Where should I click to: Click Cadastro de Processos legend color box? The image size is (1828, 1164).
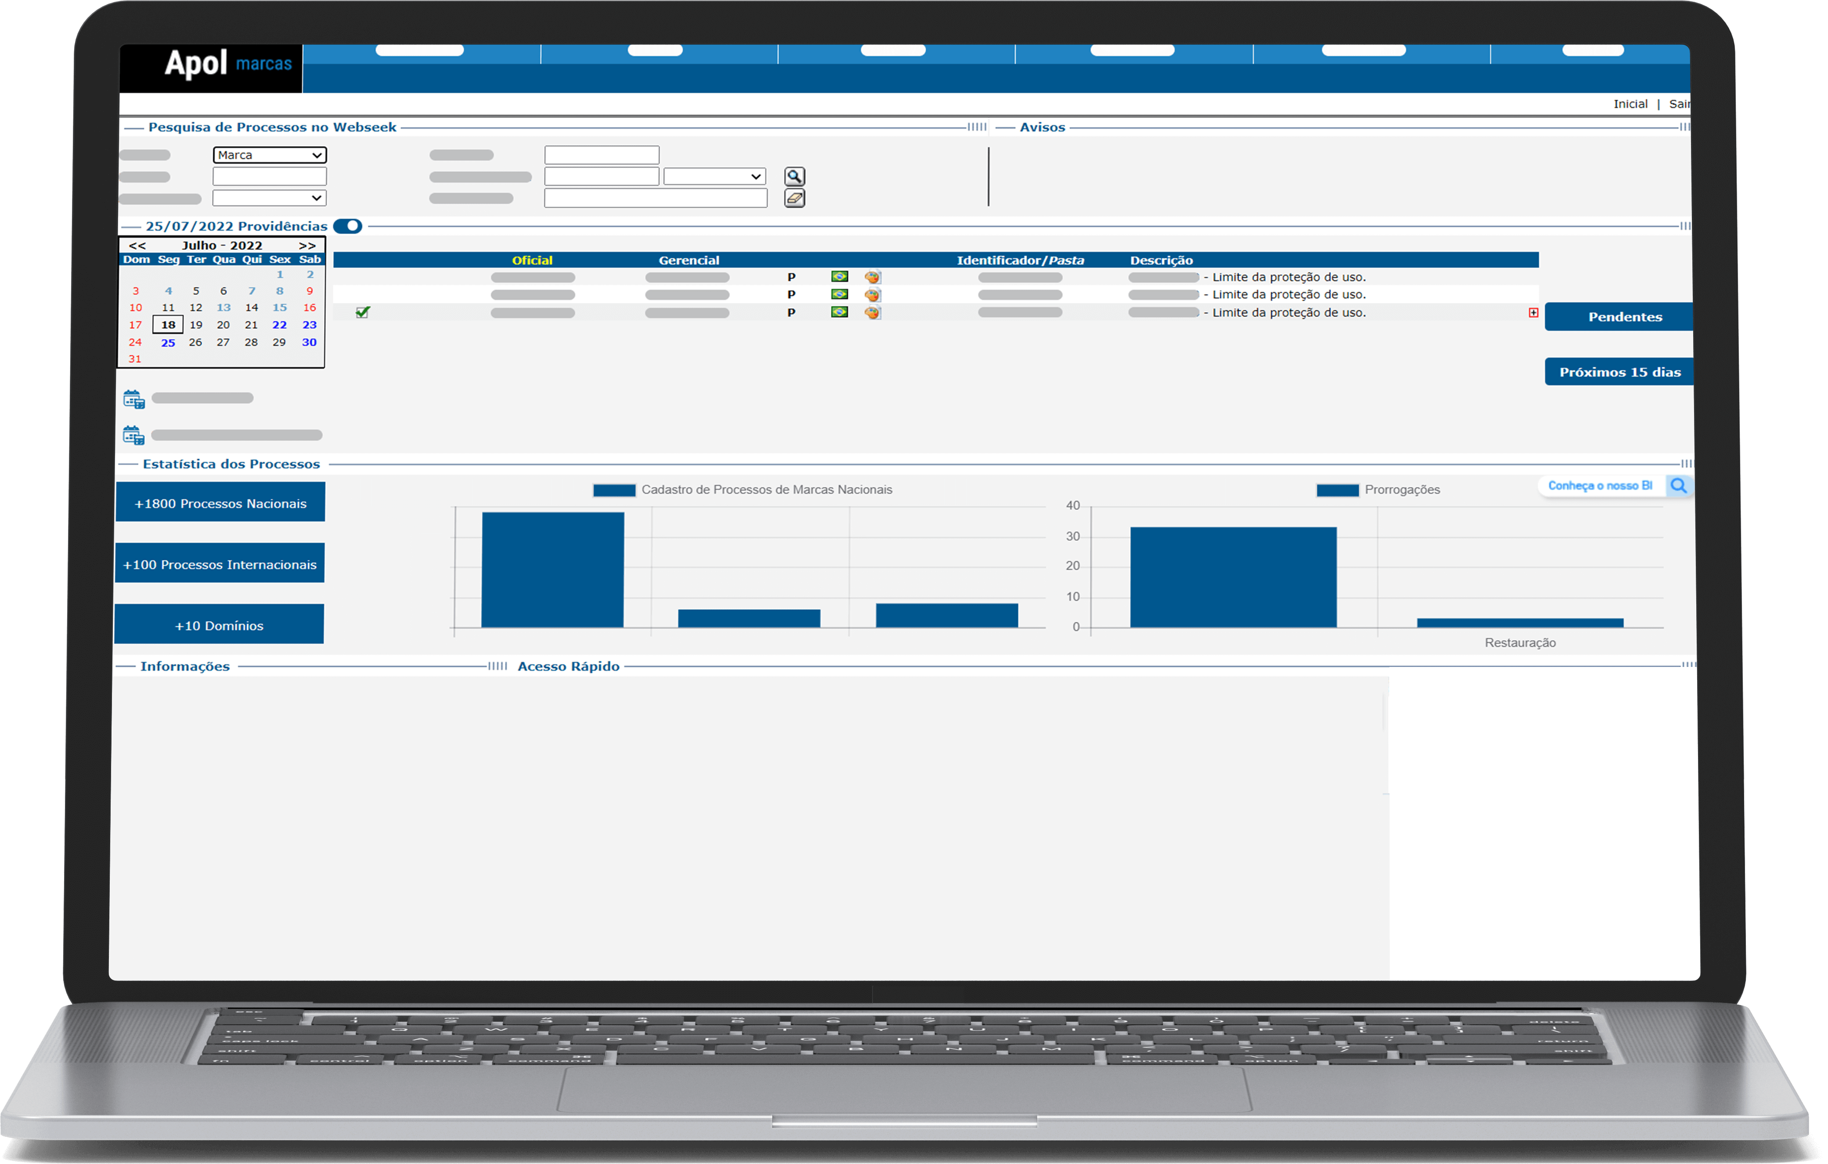click(x=613, y=490)
